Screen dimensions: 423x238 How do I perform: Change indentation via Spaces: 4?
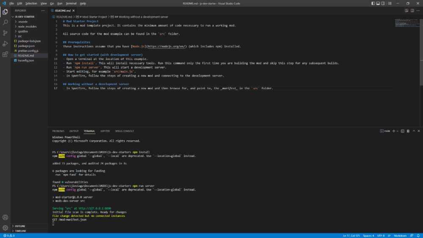[x=368, y=235]
